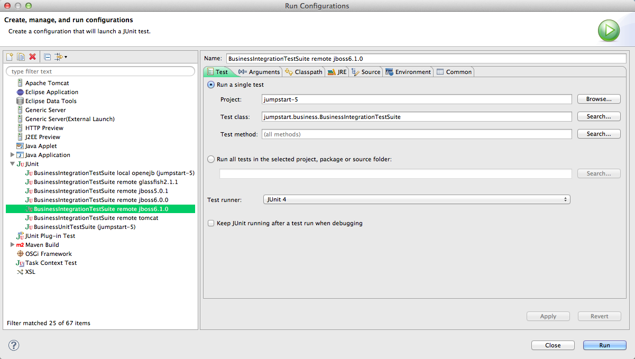Expand the Maven Build node
Screen dimensions: 635x359
coord(13,245)
